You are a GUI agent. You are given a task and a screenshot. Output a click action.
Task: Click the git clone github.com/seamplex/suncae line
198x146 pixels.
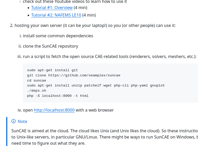pyautogui.click(x=74, y=75)
